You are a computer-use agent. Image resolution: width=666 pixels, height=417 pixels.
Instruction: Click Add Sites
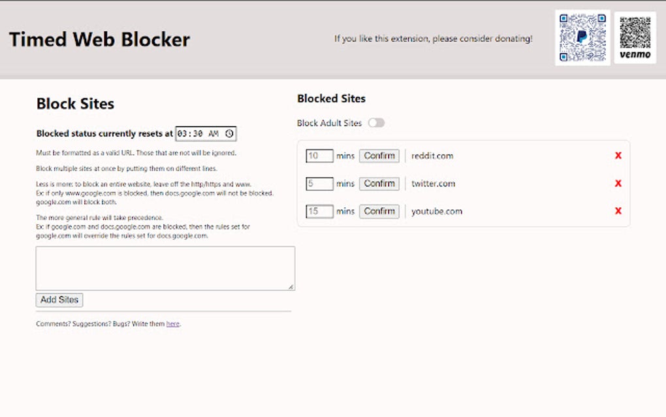point(59,300)
